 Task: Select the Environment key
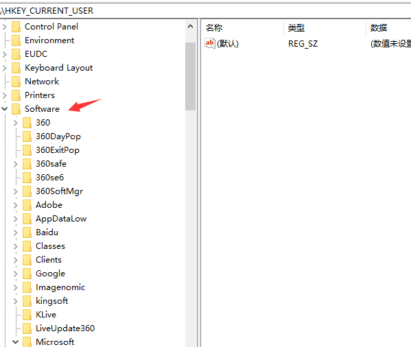[49, 40]
